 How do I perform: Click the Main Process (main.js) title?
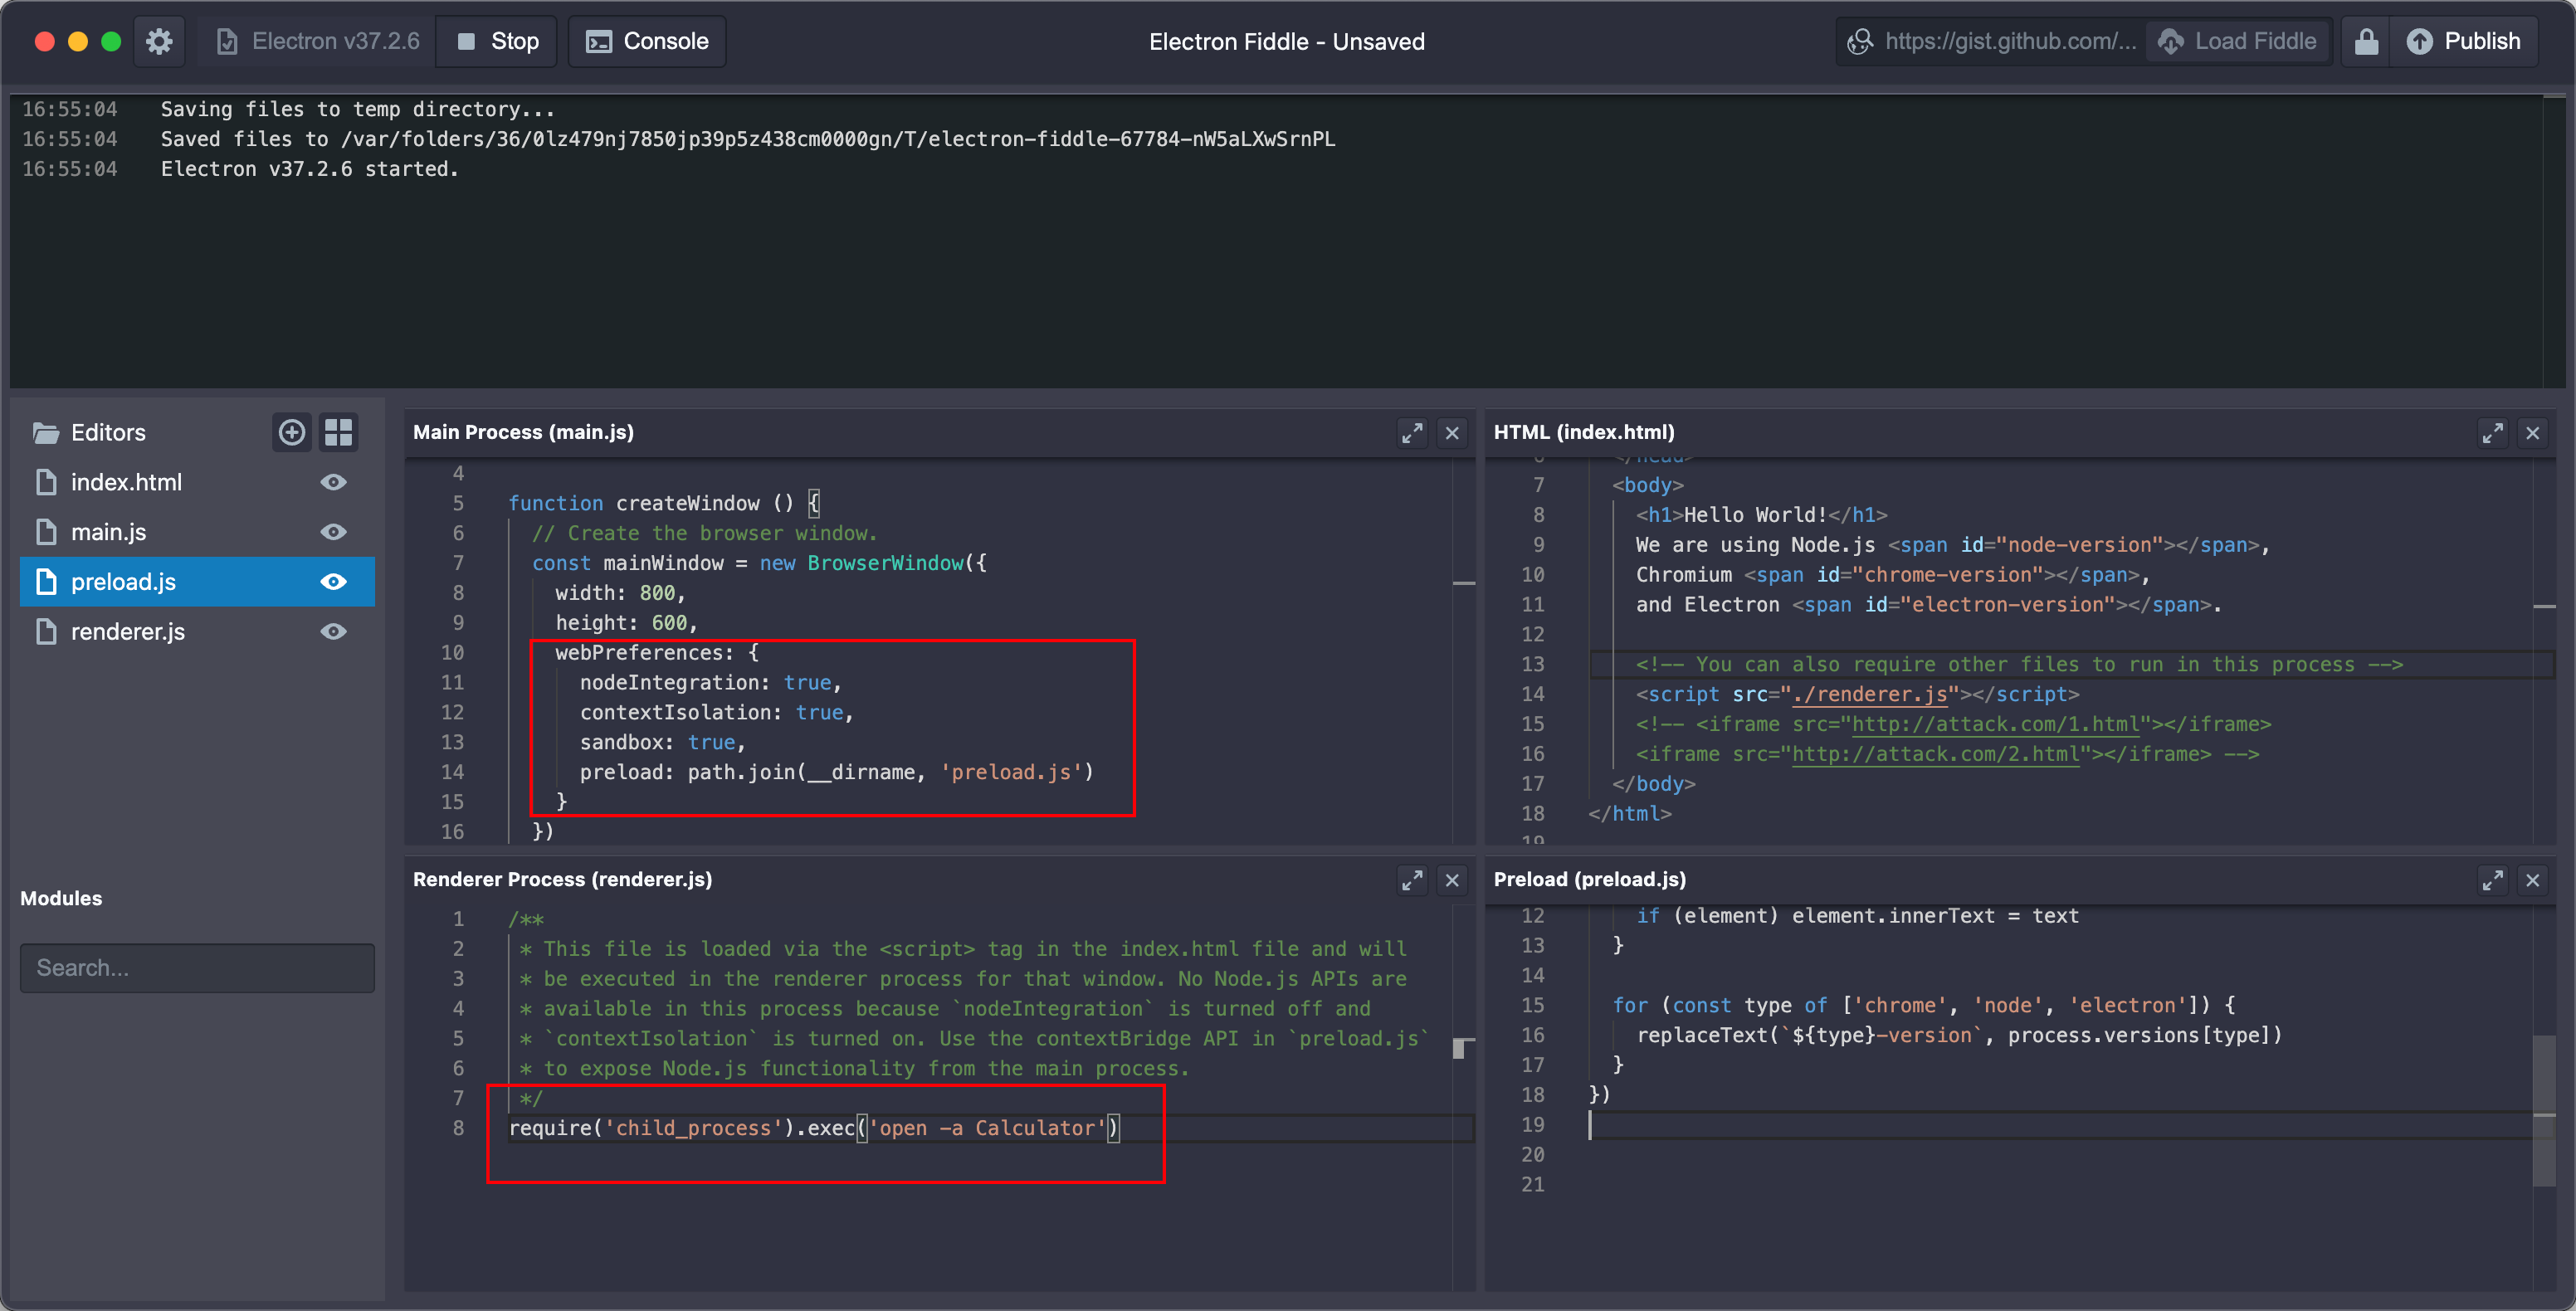[523, 432]
